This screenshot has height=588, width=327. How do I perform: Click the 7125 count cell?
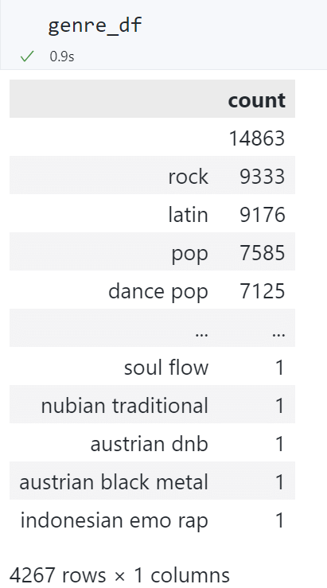262,291
